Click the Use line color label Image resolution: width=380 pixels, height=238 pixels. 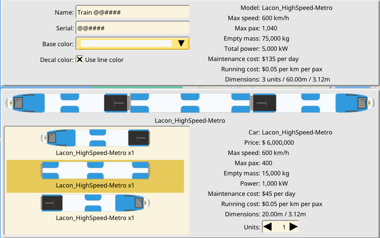[104, 60]
